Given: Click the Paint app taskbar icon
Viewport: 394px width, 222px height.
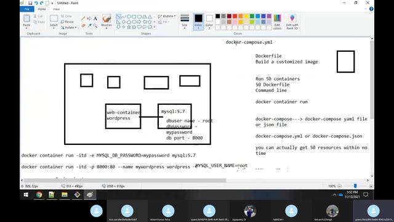Looking at the screenshot, I should [90, 195].
